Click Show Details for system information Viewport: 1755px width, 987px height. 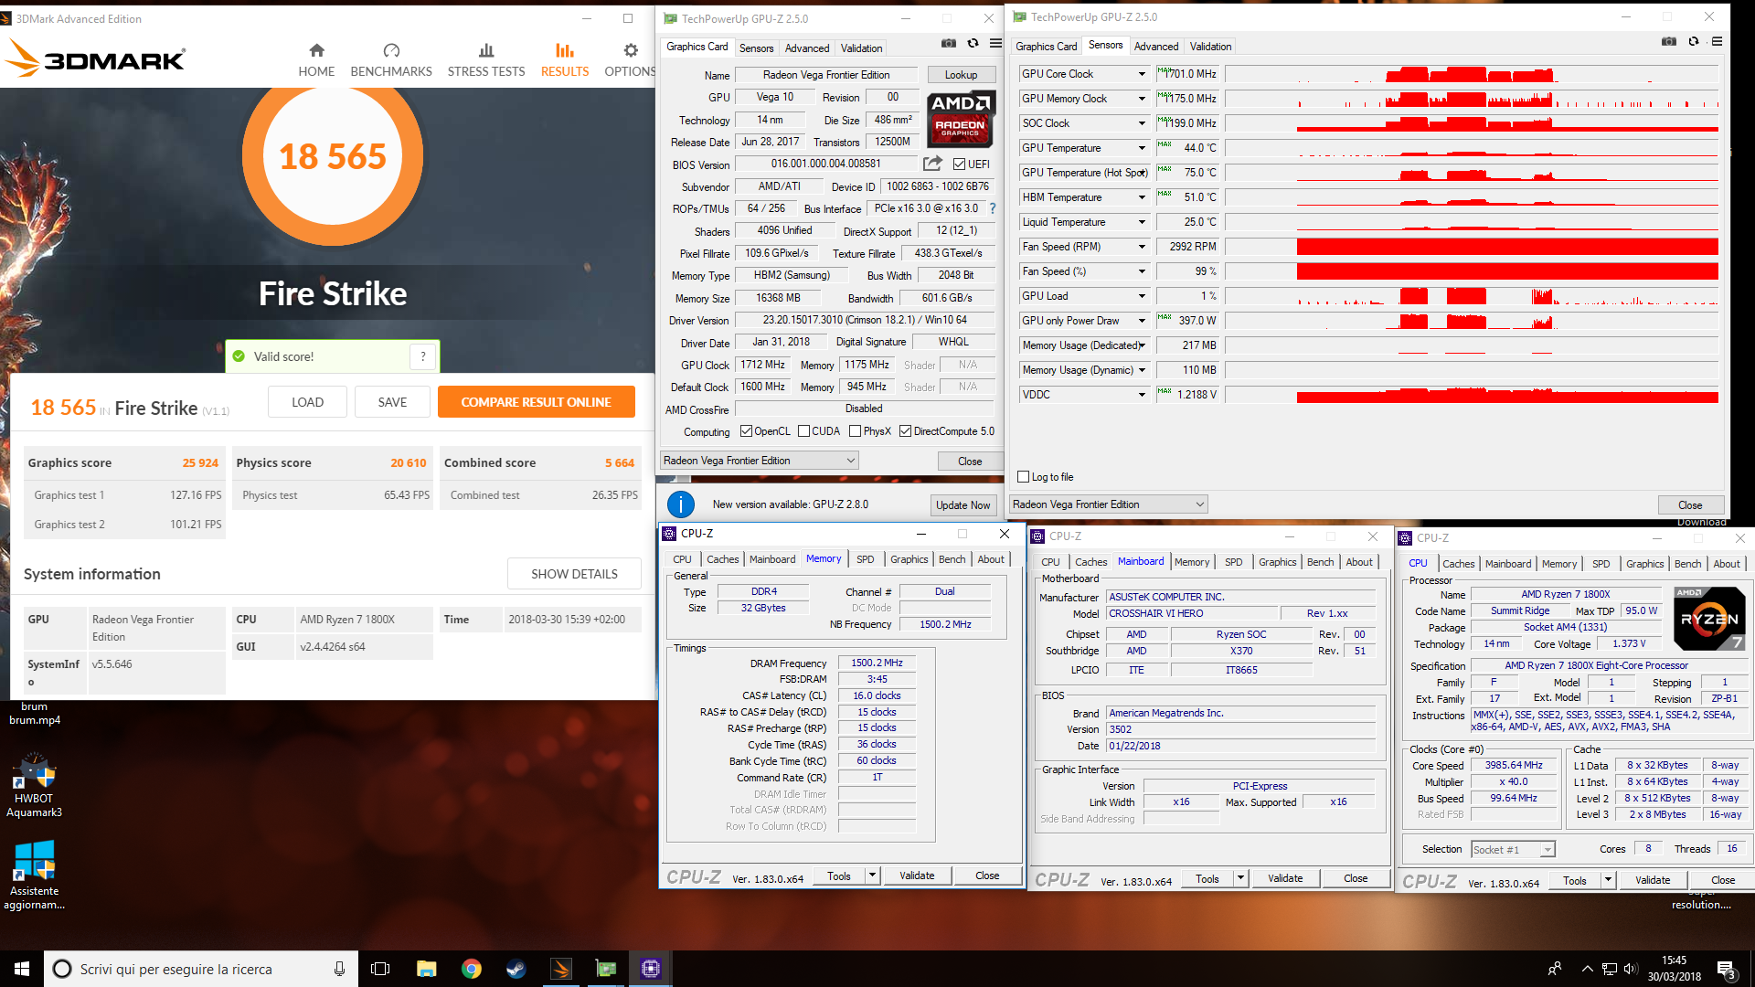coord(574,574)
